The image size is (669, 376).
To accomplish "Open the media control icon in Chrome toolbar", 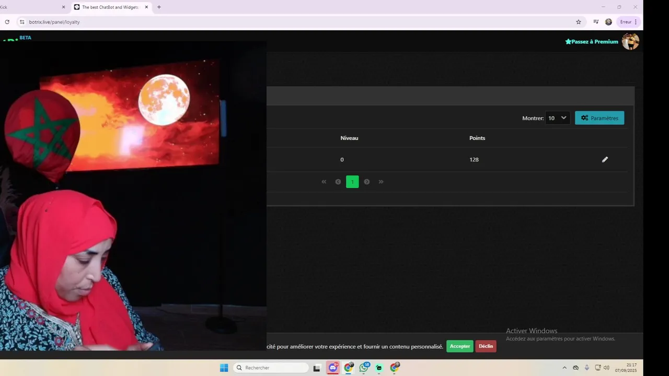I will [596, 22].
